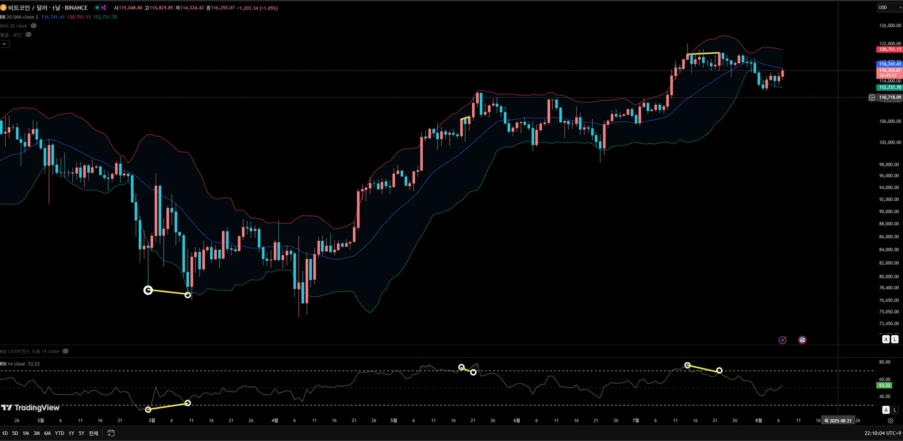
Task: Select the 3M time range
Action: [37, 433]
